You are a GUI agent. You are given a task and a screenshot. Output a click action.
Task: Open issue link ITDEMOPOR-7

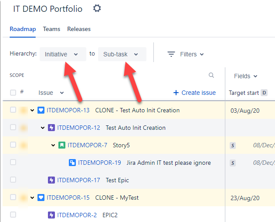87,145
